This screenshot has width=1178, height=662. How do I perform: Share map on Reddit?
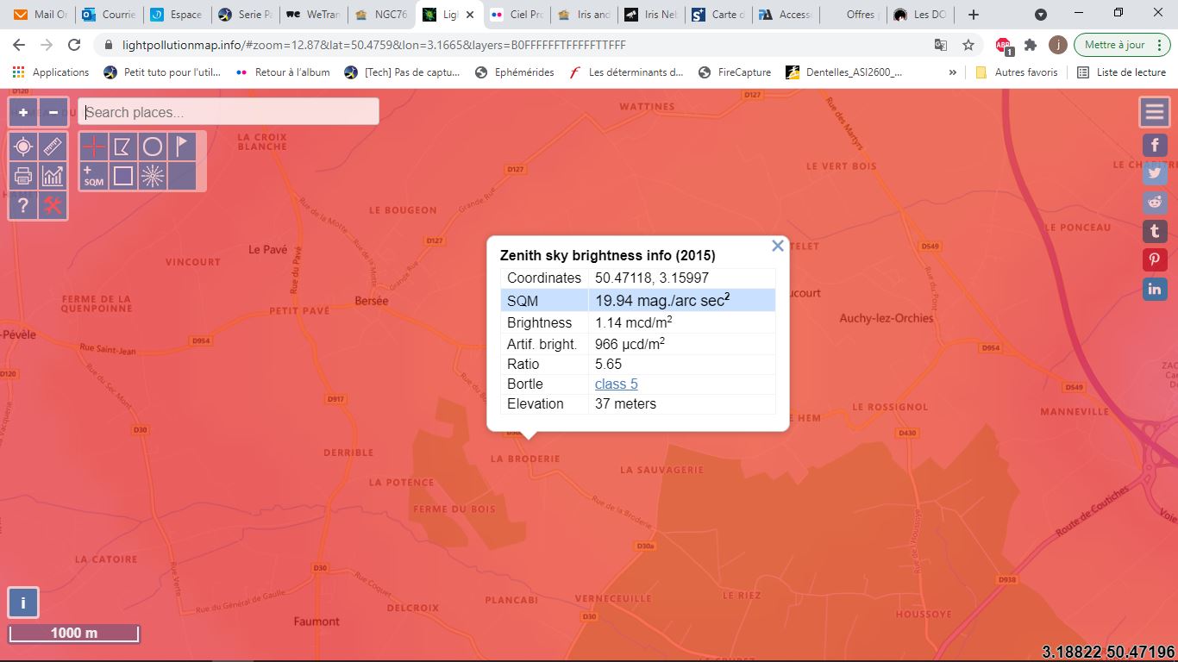tap(1156, 203)
